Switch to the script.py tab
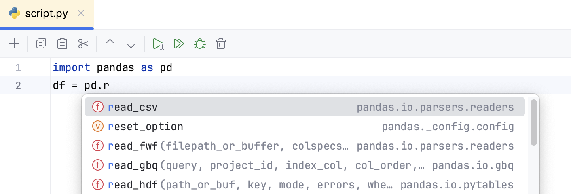This screenshot has width=571, height=194. (x=46, y=14)
